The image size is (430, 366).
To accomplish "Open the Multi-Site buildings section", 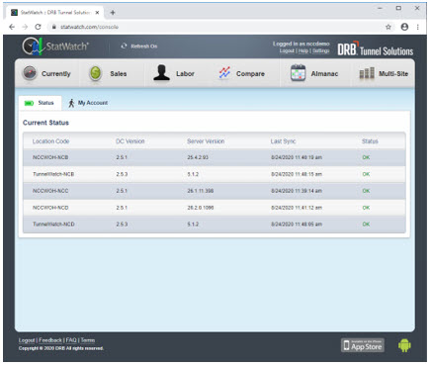I will (384, 73).
